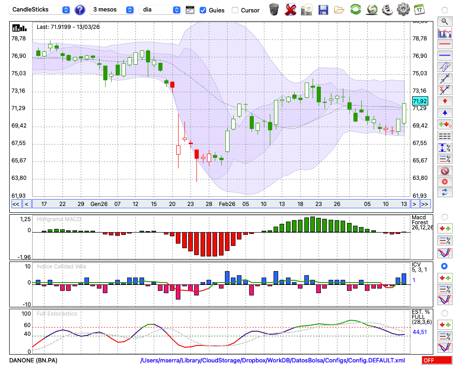Select the radio button beside the MACD panel
Viewport: 459px width, 367px height.
click(444, 217)
